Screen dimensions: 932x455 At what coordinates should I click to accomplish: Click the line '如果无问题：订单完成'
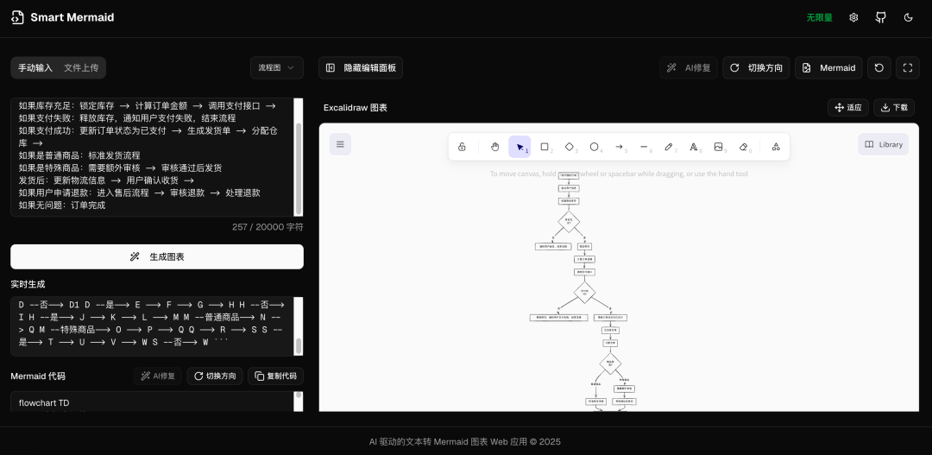(x=62, y=205)
